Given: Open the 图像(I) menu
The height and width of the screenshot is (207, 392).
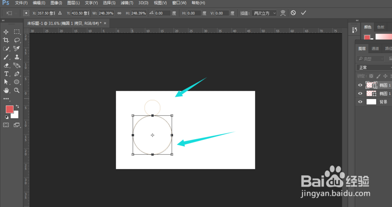Looking at the screenshot, I should (x=56, y=3).
